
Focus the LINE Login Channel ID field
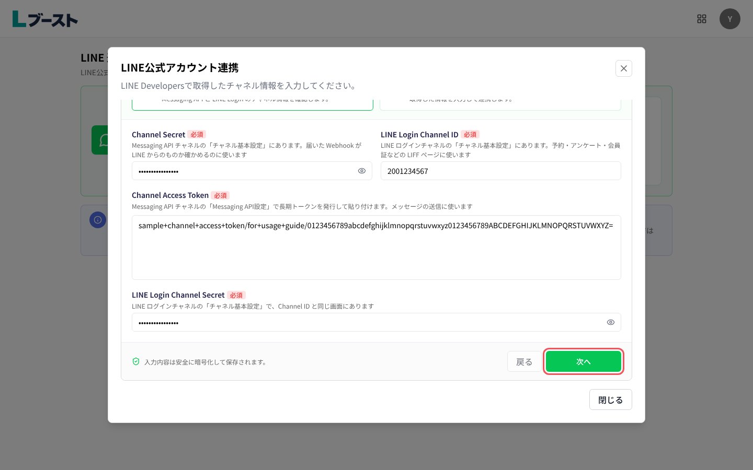500,171
